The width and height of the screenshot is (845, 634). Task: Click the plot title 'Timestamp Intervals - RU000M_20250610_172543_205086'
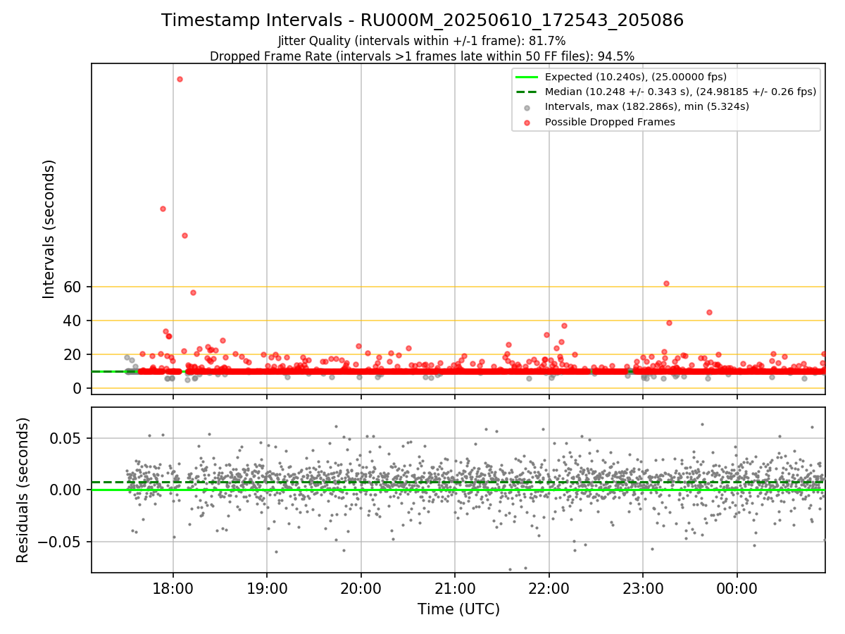tap(423, 20)
